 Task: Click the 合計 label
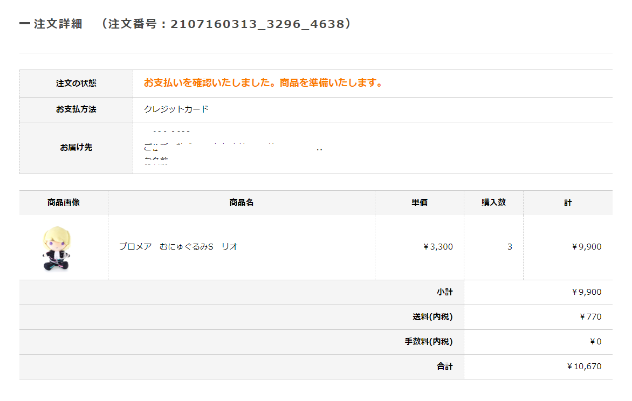(444, 367)
